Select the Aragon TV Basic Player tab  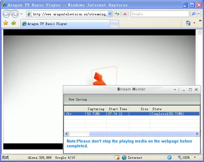pos(65,24)
